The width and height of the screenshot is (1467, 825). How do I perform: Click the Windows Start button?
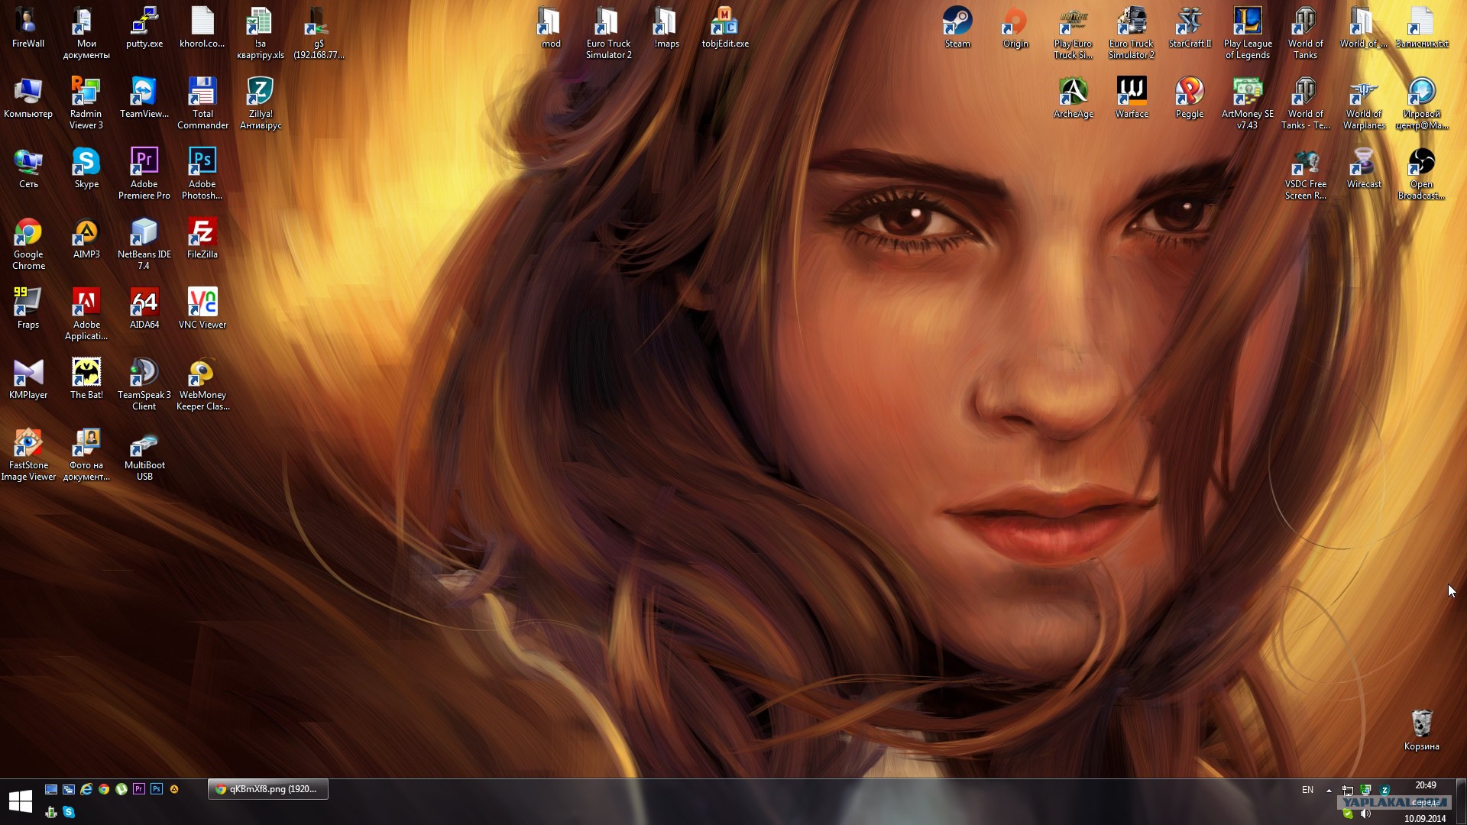point(21,801)
